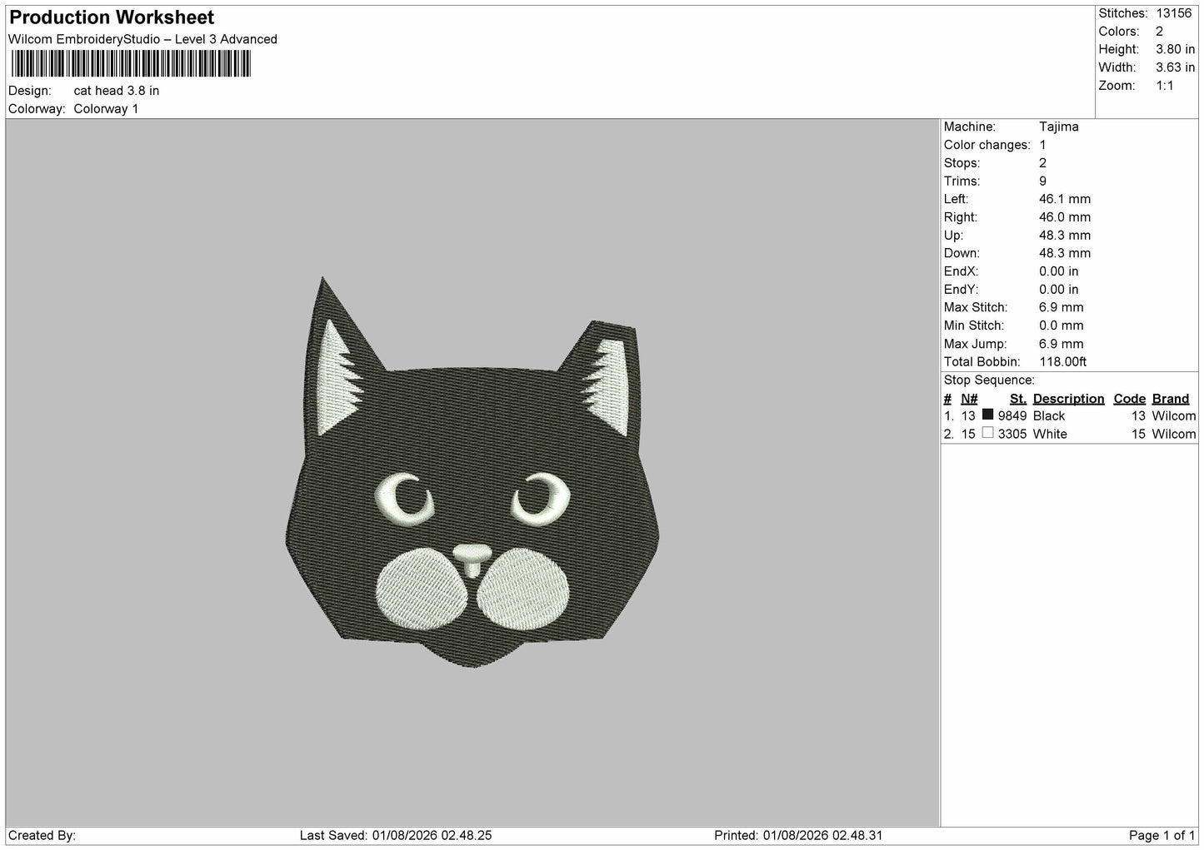
Task: Select the Left value "46.1 mm"
Action: pyautogui.click(x=1065, y=199)
